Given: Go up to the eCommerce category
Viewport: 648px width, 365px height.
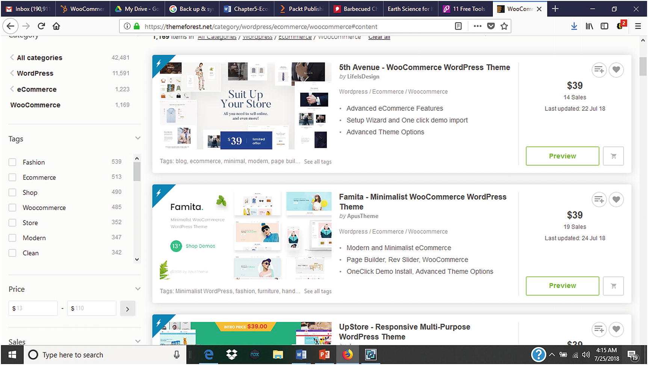Looking at the screenshot, I should 36,89.
